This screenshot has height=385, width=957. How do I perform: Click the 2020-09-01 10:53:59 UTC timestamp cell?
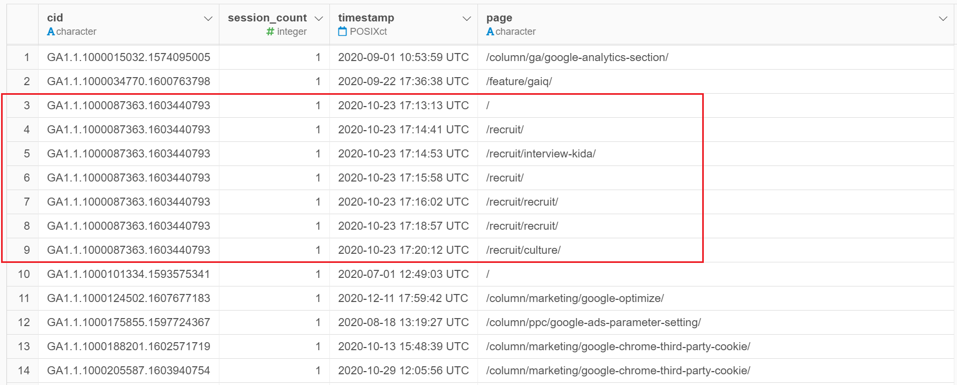403,57
